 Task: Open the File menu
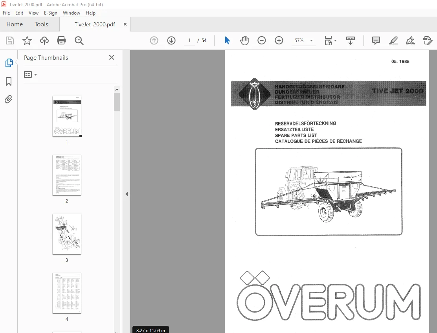[x=6, y=13]
